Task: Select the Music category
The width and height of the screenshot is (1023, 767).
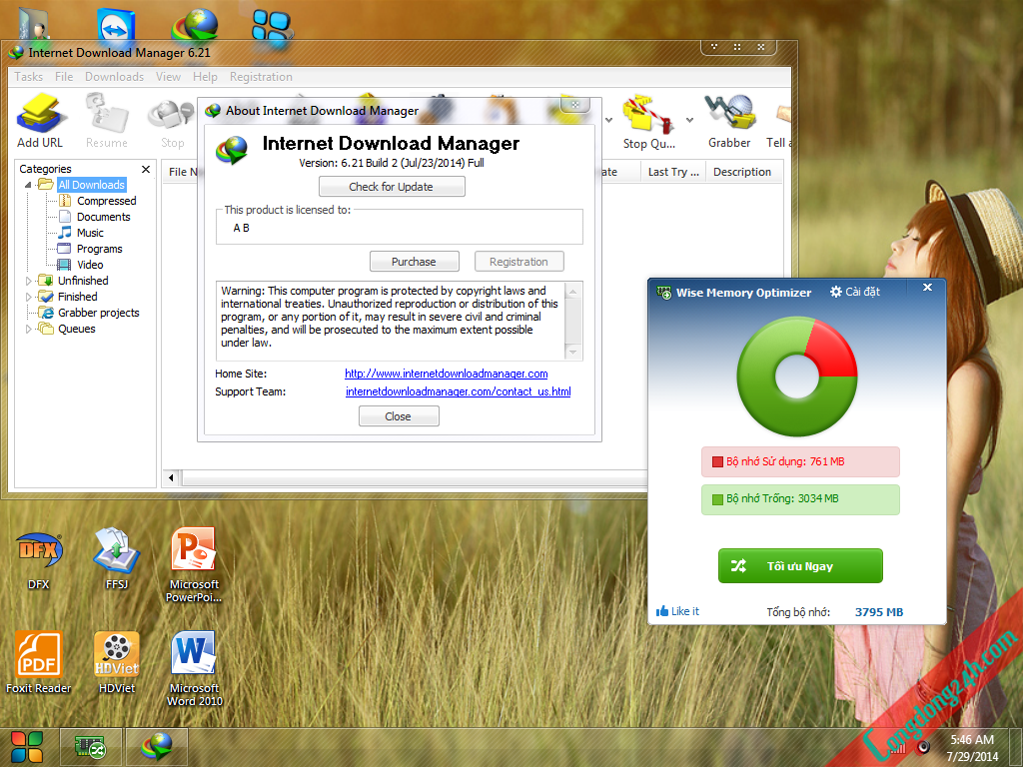Action: [x=90, y=233]
